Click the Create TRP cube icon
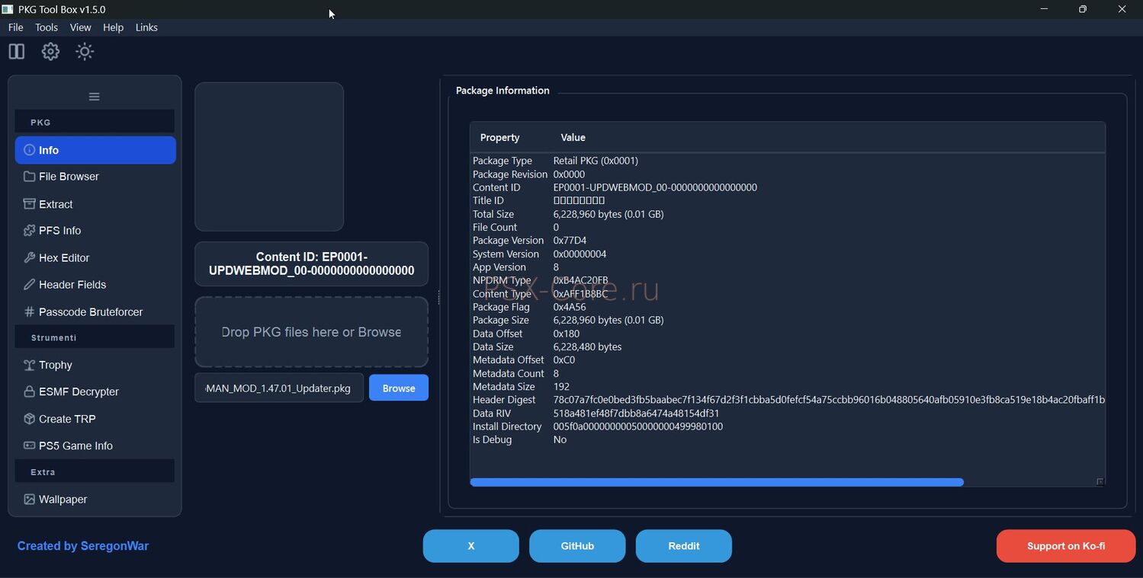Screen dimensions: 1143x578 (x=29, y=419)
